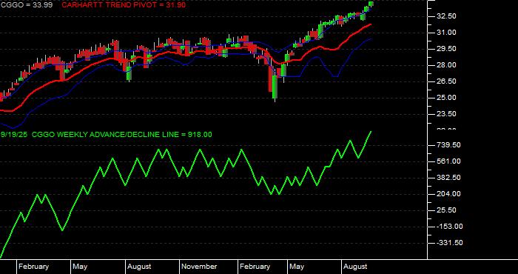Click the end of the red trend pivot line
Image resolution: width=518 pixels, height=274 pixels.
pos(371,24)
